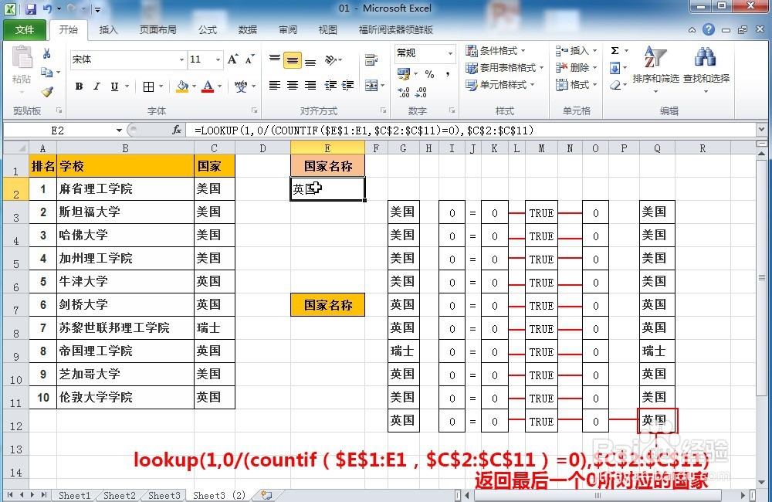Click merge and center icon
This screenshot has height=502, width=772.
tap(371, 86)
